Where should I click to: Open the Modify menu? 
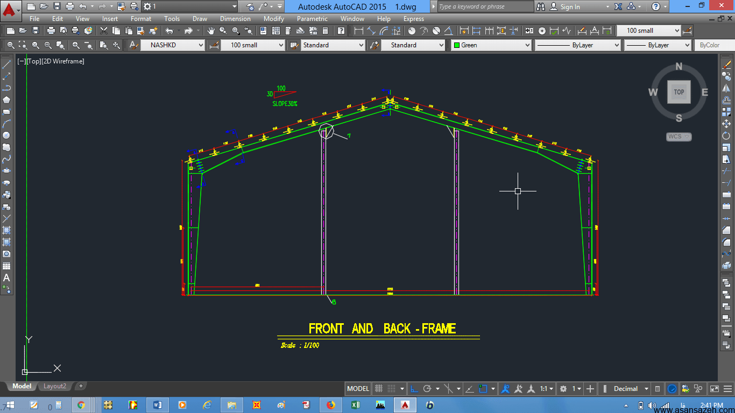274,19
